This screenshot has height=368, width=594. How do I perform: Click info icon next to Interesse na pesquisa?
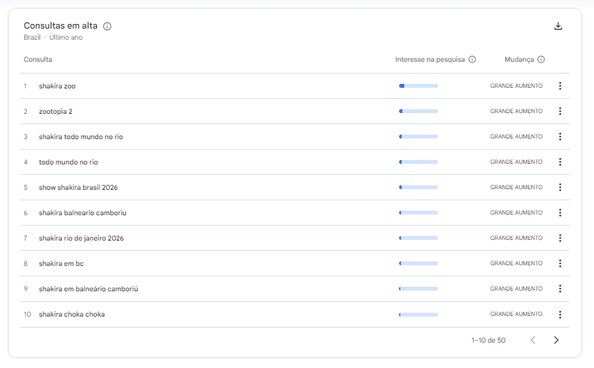(x=472, y=60)
